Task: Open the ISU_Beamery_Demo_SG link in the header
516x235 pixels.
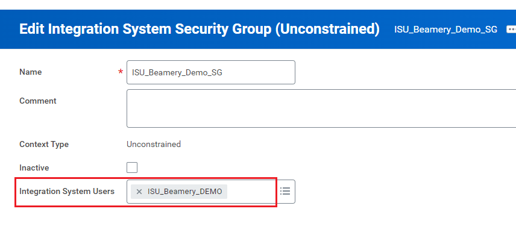Action: 445,30
